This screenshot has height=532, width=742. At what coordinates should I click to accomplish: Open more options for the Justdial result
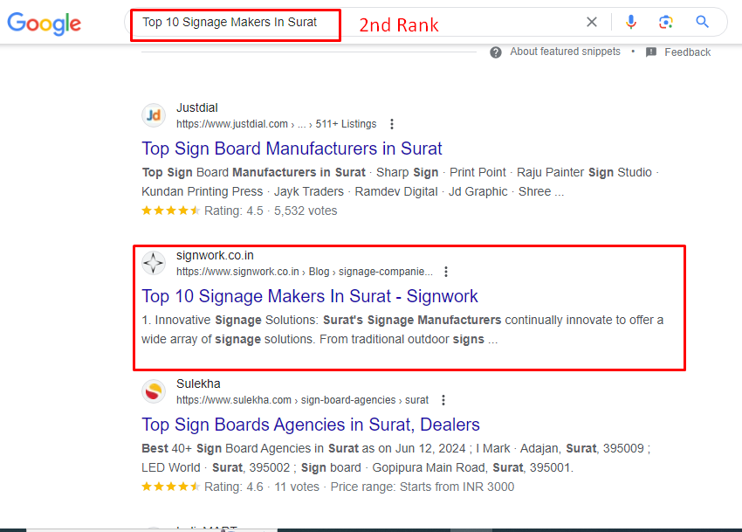tap(392, 124)
